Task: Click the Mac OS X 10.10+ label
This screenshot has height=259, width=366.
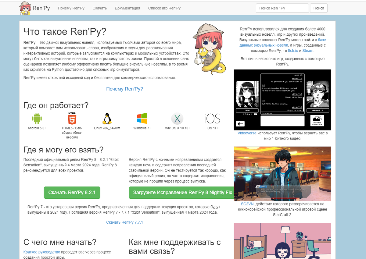Action: 177,128
